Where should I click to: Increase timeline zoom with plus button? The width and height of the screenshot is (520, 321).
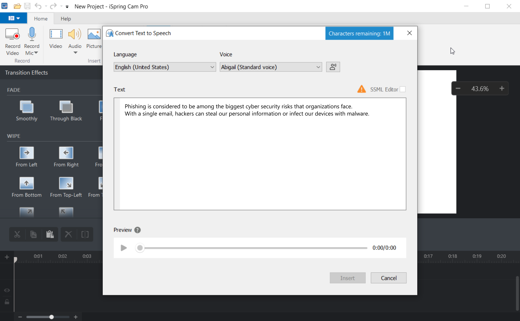coord(76,317)
